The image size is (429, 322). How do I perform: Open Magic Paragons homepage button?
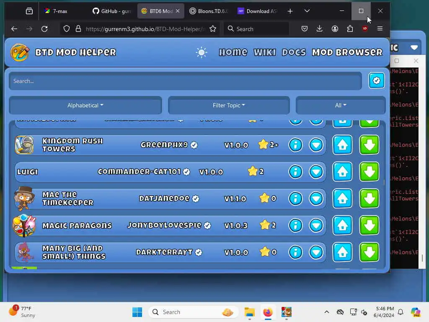coord(342,225)
